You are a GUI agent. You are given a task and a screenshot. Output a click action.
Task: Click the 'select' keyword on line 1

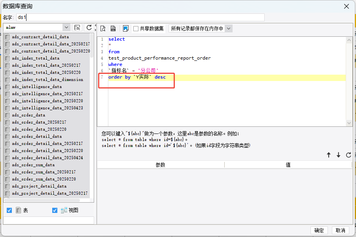[x=116, y=39]
